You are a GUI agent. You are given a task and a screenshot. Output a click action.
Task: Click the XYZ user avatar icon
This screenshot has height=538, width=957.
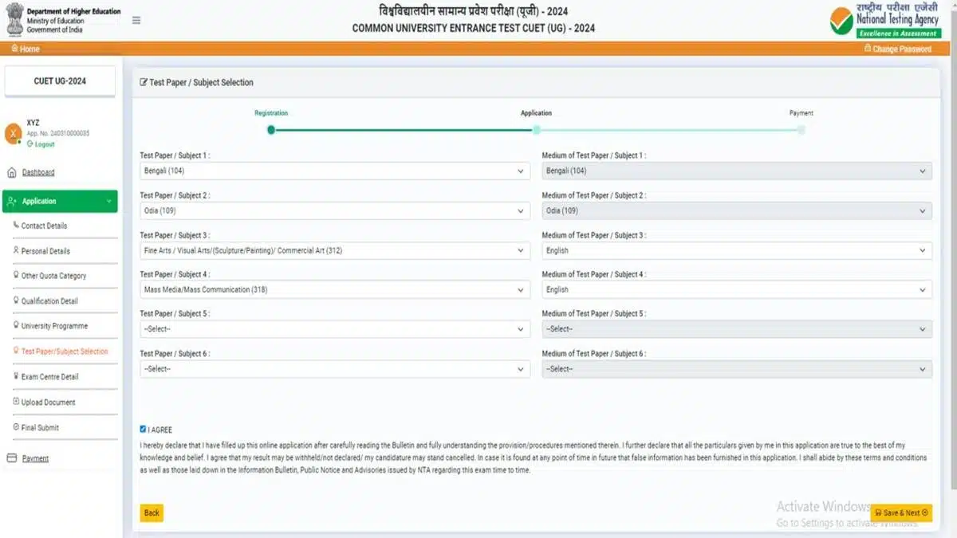(x=13, y=133)
